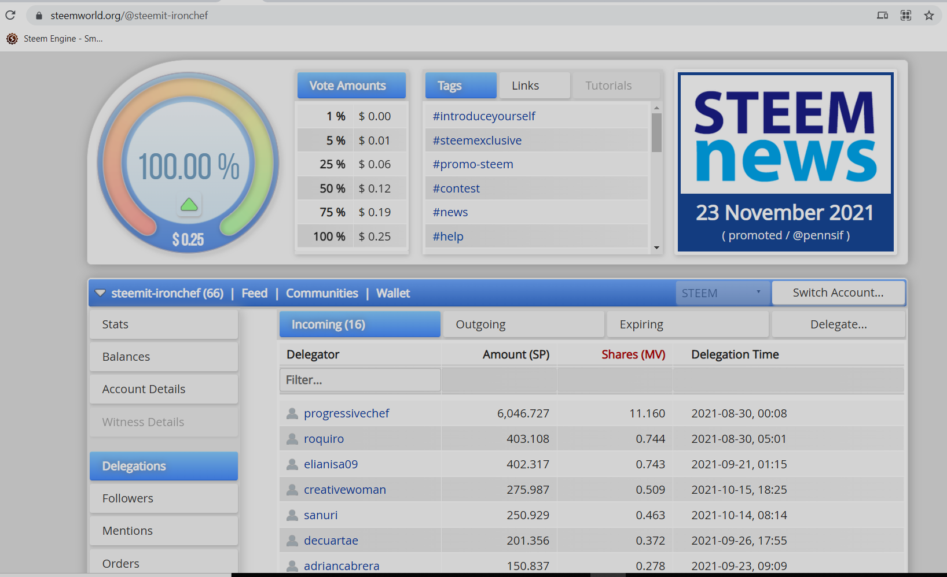Open the roquiro delegator profile
The image size is (947, 577).
tap(324, 439)
